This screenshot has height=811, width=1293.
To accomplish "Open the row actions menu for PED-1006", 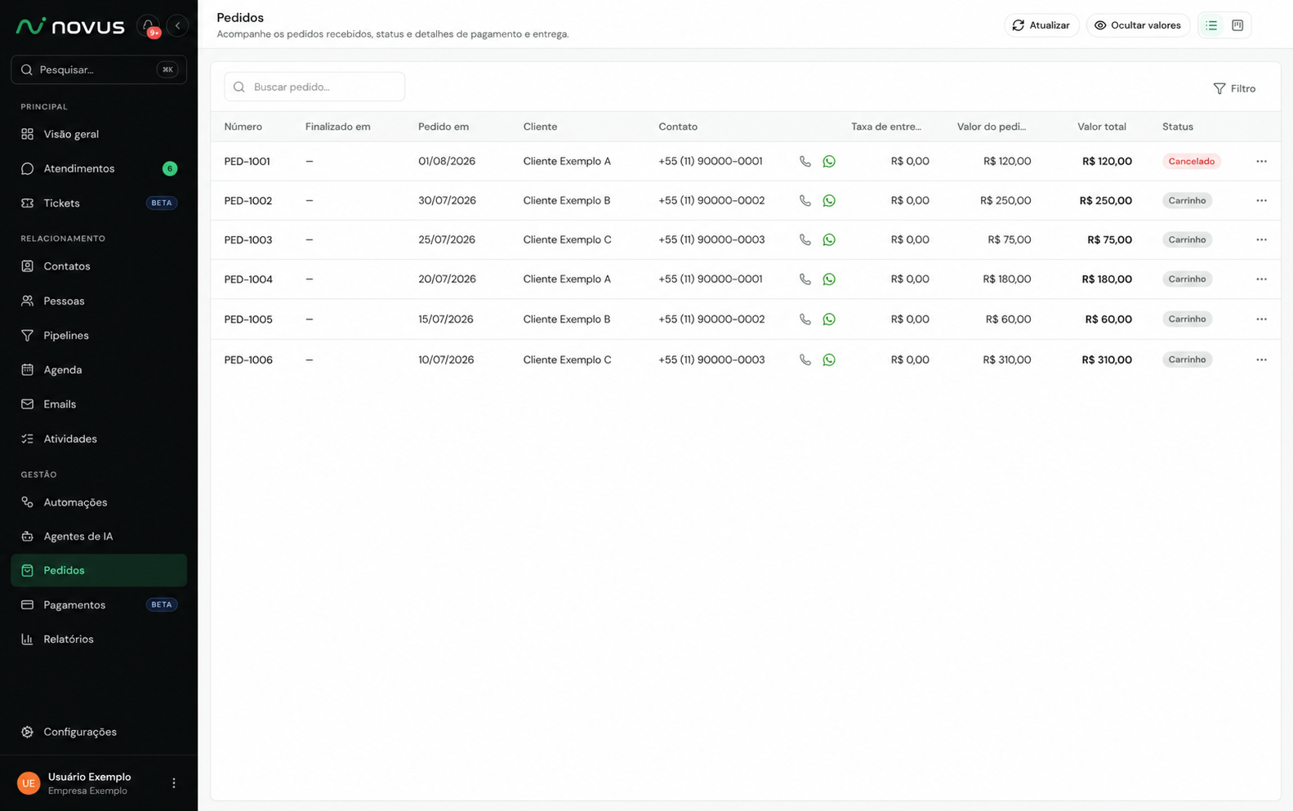I will 1261,359.
